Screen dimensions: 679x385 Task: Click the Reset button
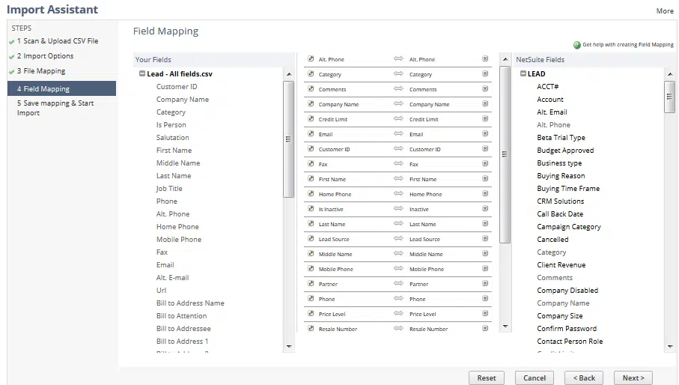click(487, 378)
